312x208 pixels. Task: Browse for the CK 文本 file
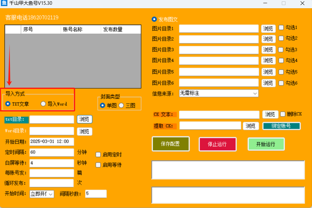point(270,114)
